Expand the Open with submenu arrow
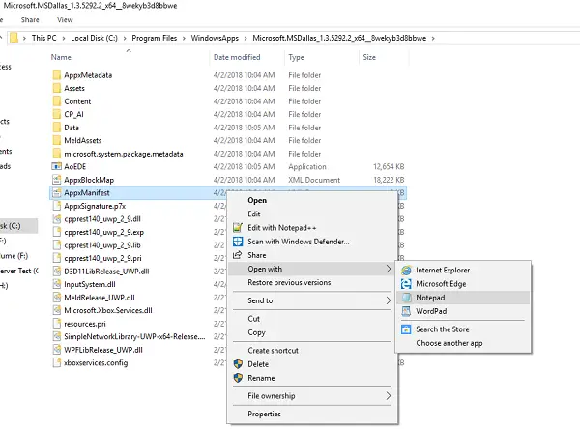The height and width of the screenshot is (429, 580). (388, 269)
